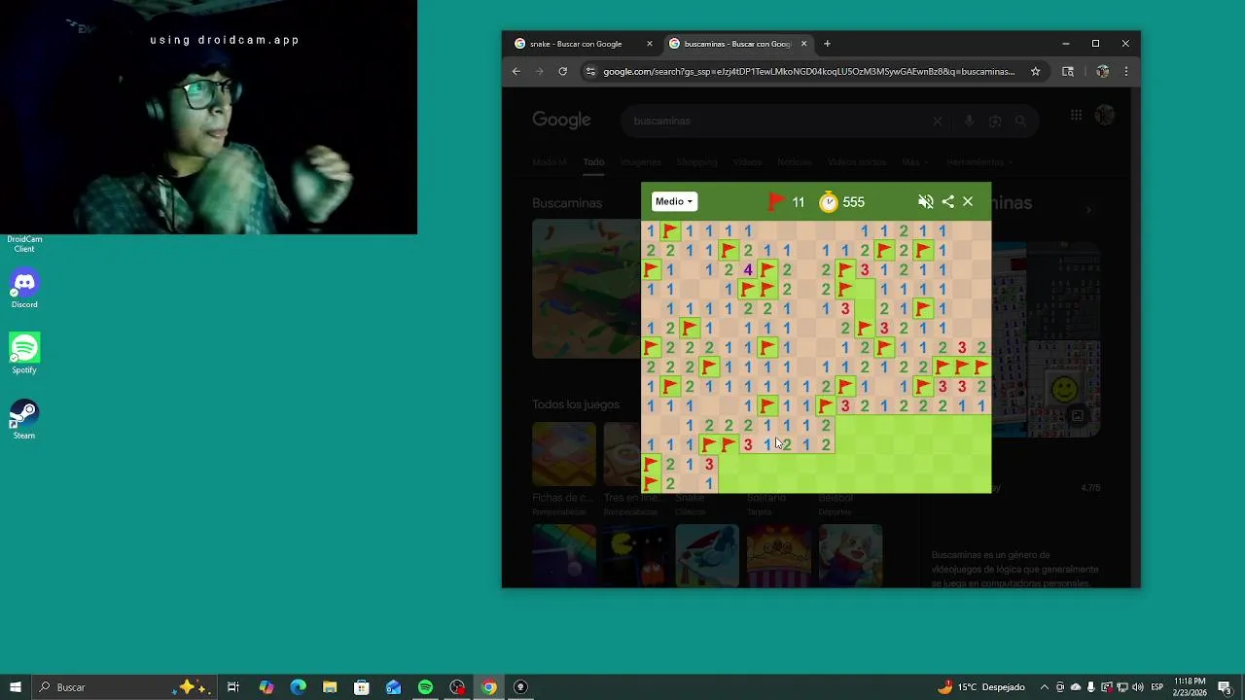Share the Minesweeper game

click(947, 201)
